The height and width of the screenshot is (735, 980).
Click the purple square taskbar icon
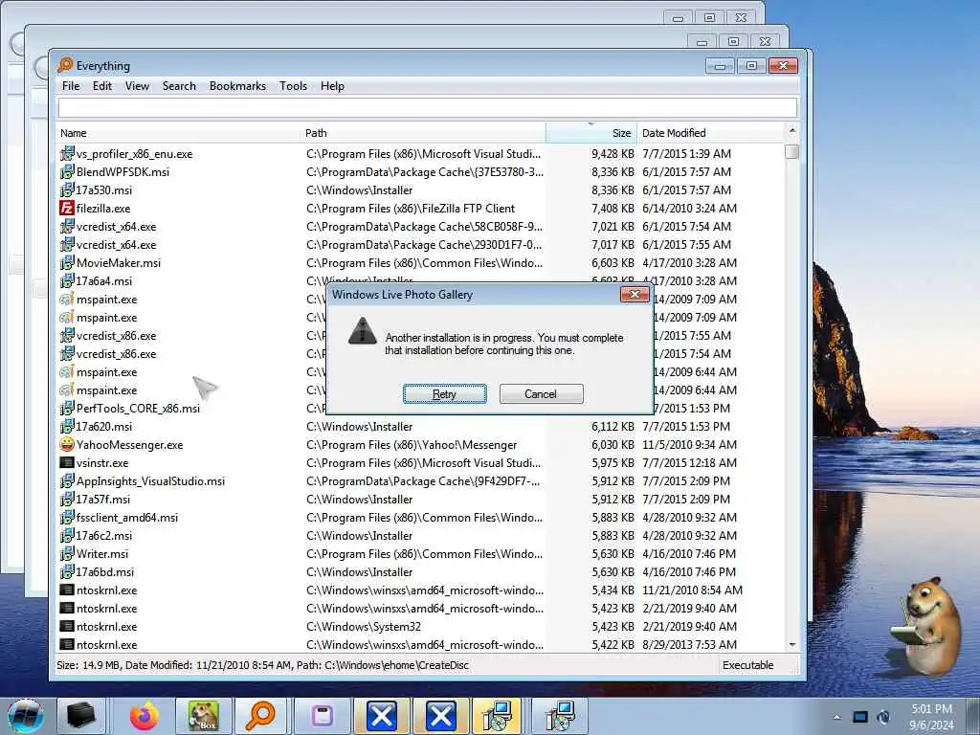coord(322,716)
